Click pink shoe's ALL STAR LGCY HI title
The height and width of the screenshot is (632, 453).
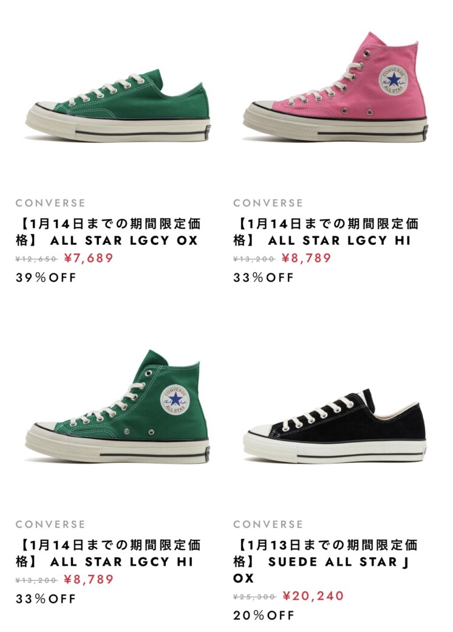coord(326,232)
